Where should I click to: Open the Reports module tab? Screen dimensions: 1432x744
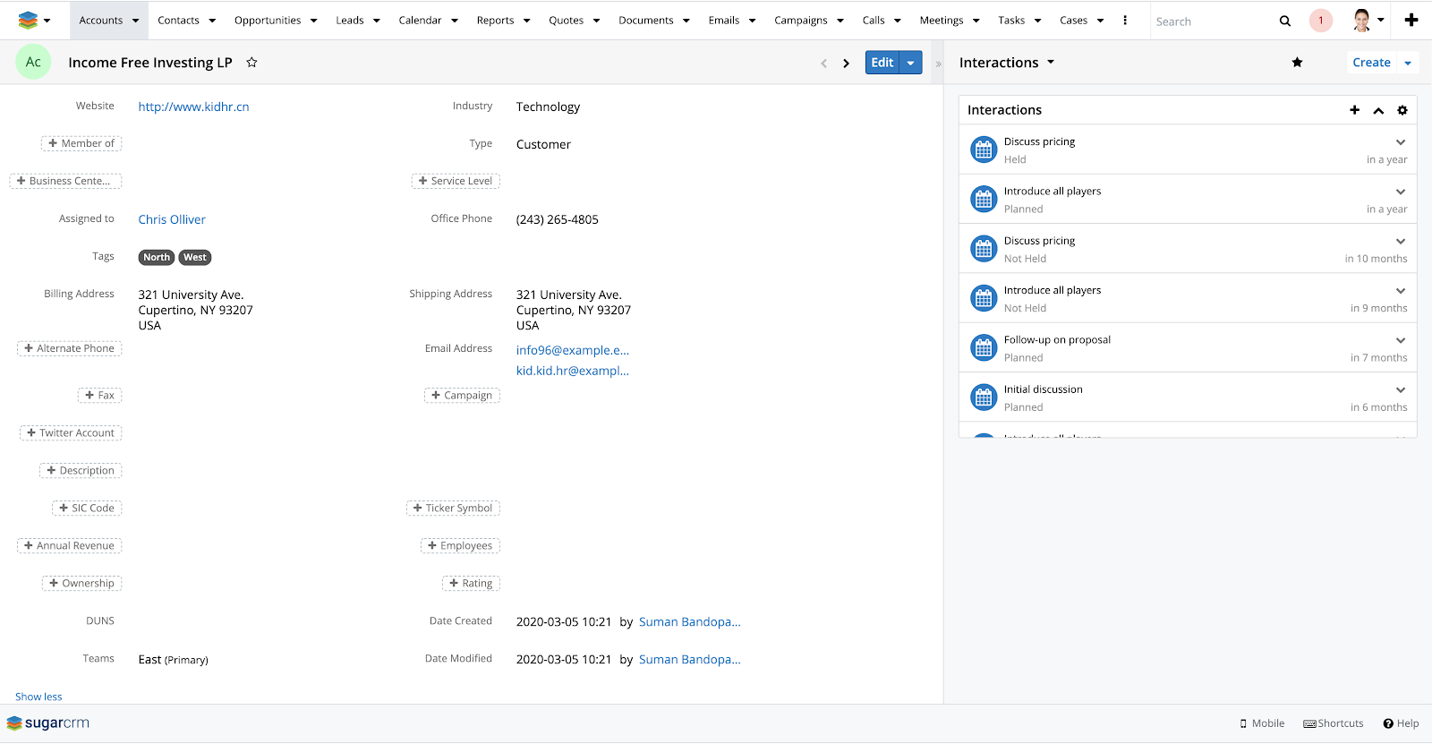[495, 21]
